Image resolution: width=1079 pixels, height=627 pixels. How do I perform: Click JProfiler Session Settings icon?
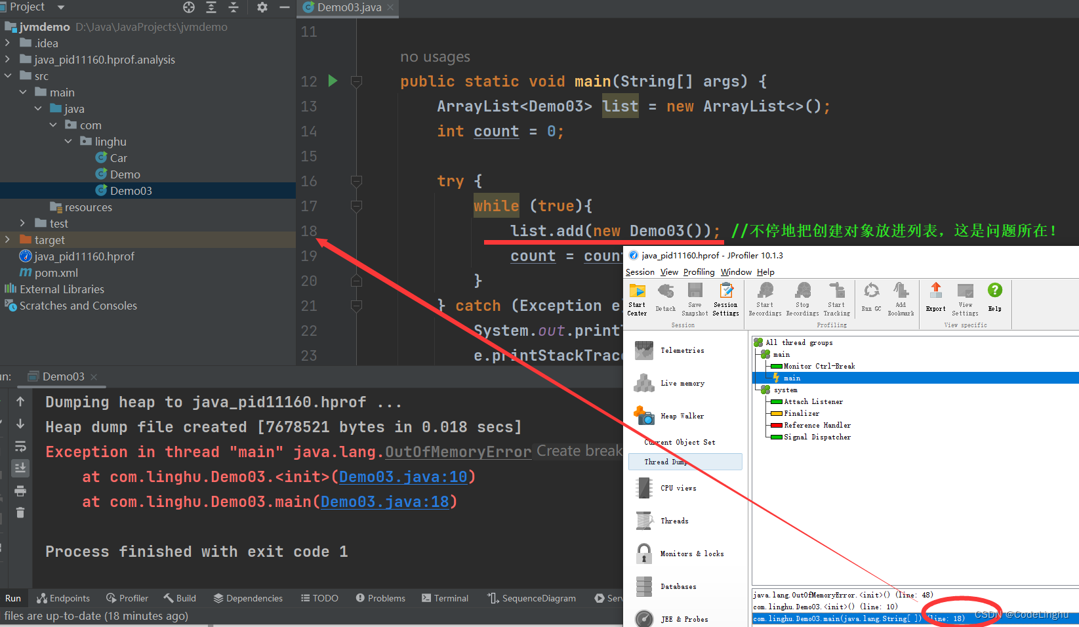pos(725,300)
